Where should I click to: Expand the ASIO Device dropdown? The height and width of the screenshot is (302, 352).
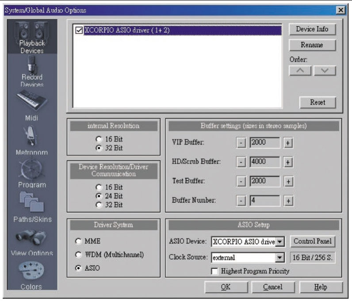coord(280,242)
